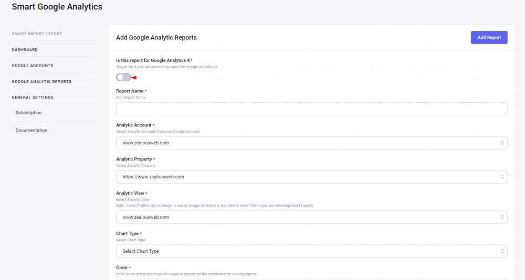525x280 pixels.
Task: Open the Google Accounts sidebar item
Action: (33, 66)
